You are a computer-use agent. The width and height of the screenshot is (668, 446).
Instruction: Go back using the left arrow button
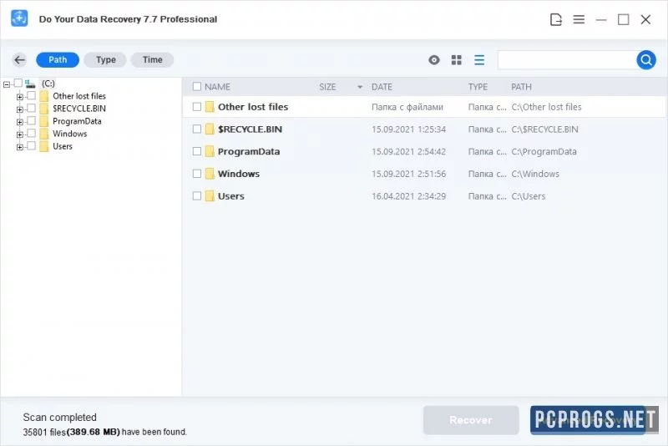tap(19, 60)
